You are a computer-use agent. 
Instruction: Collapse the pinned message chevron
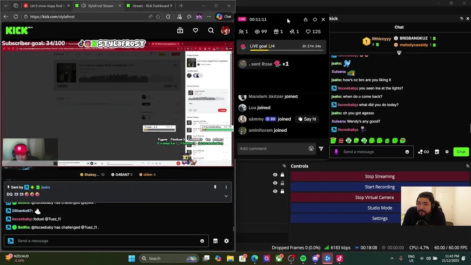(x=226, y=196)
